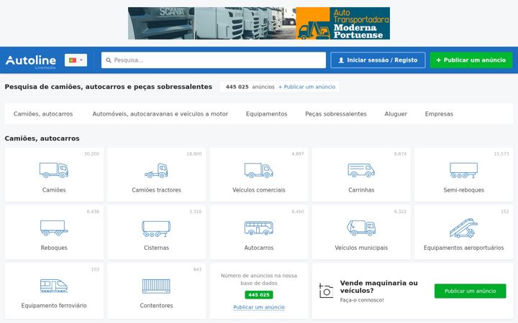Viewport: 518px width, 323px height.
Task: Open the Auto Transportadora Moderna Portuense banner
Action: point(259,24)
